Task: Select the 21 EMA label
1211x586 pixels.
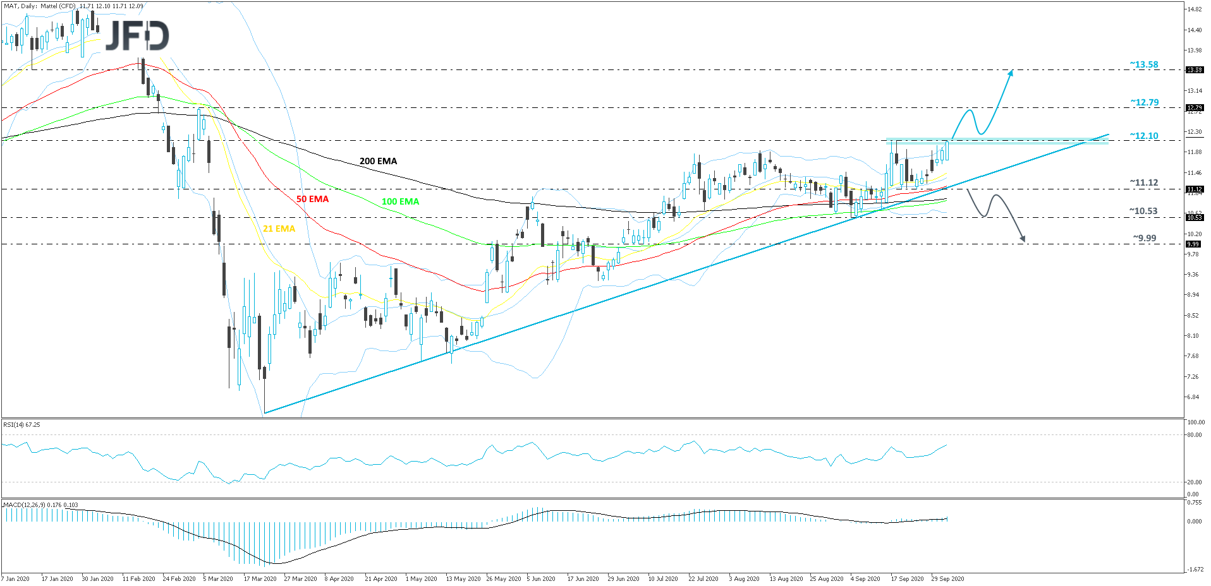Action: coord(278,229)
